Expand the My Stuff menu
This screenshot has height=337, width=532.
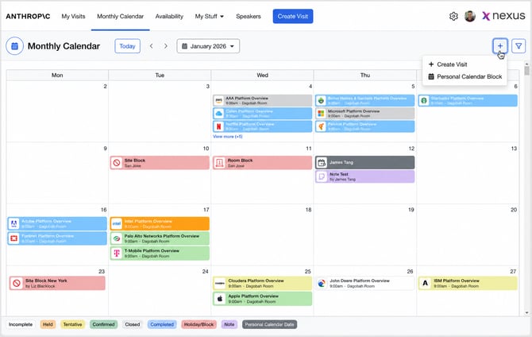pos(210,17)
